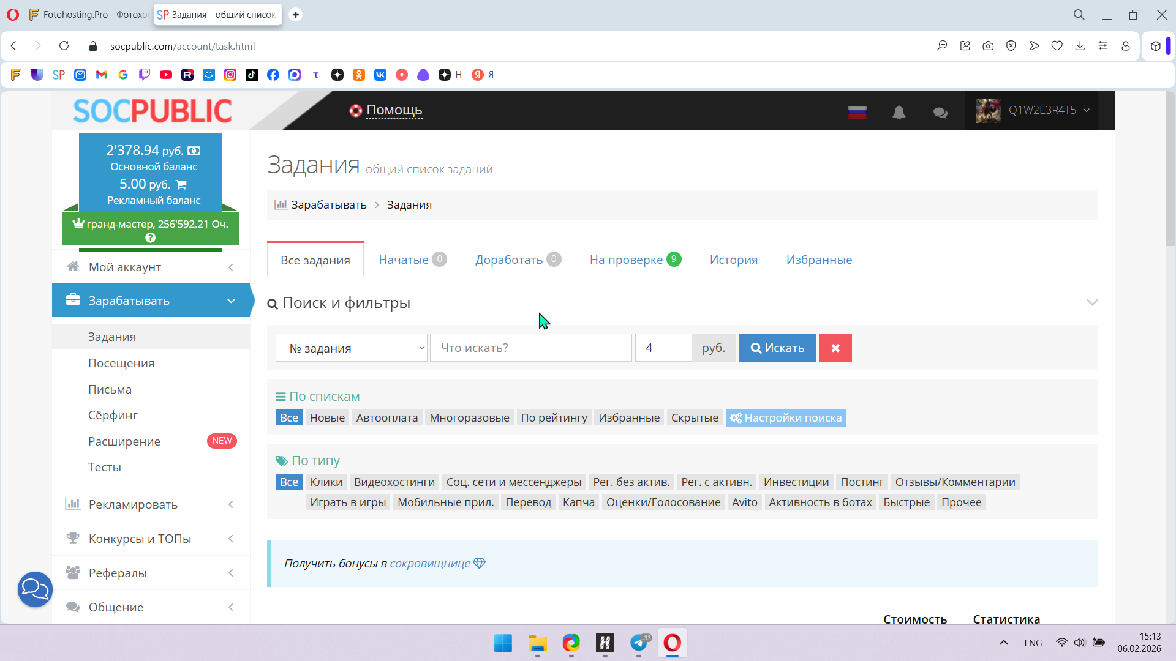The image size is (1176, 661).
Task: Open the YouTube bookmark icon
Action: (x=166, y=75)
